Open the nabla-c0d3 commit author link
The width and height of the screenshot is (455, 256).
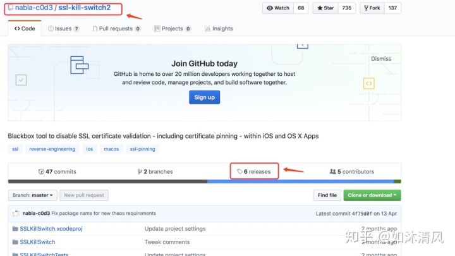point(36,214)
